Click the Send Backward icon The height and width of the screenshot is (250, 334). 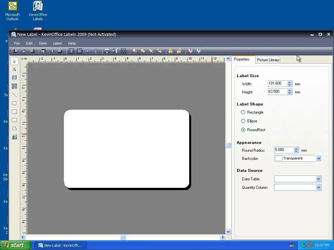pyautogui.click(x=159, y=51)
